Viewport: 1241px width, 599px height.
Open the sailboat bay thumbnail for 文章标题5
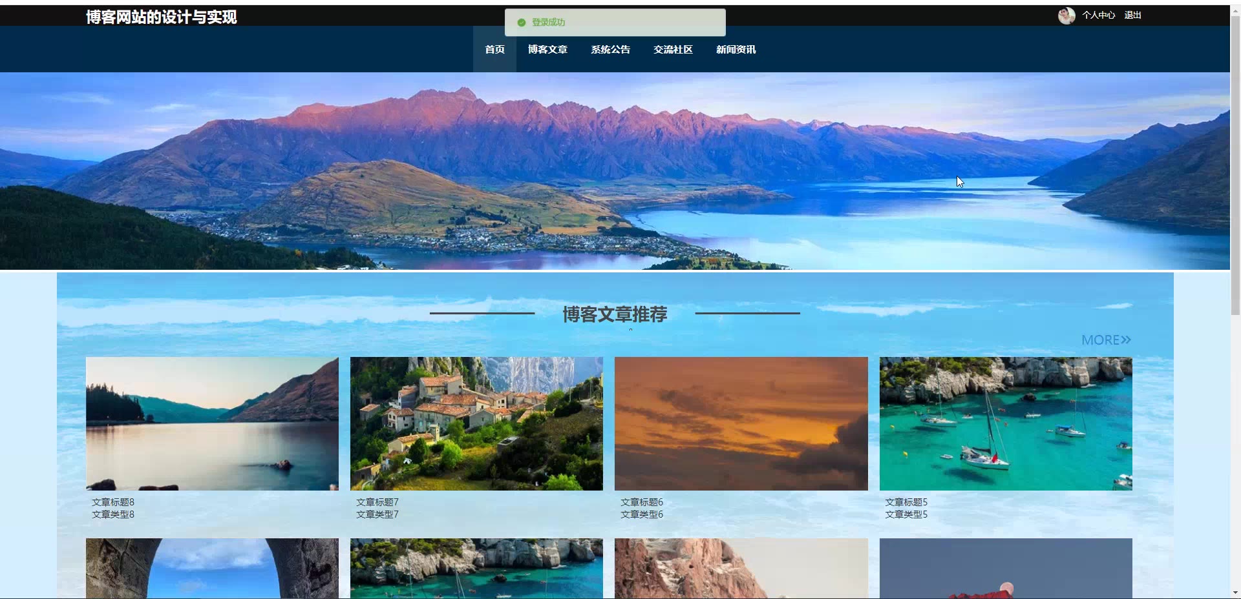pos(1006,423)
